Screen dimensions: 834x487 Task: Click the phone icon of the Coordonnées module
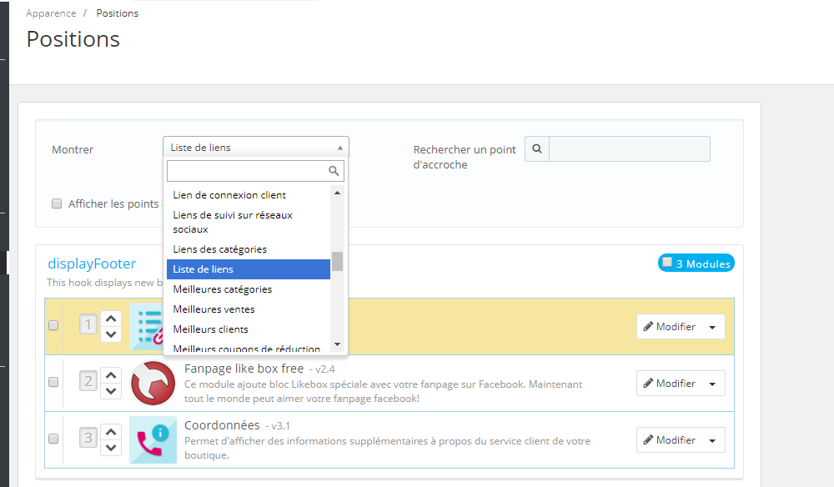(x=153, y=439)
